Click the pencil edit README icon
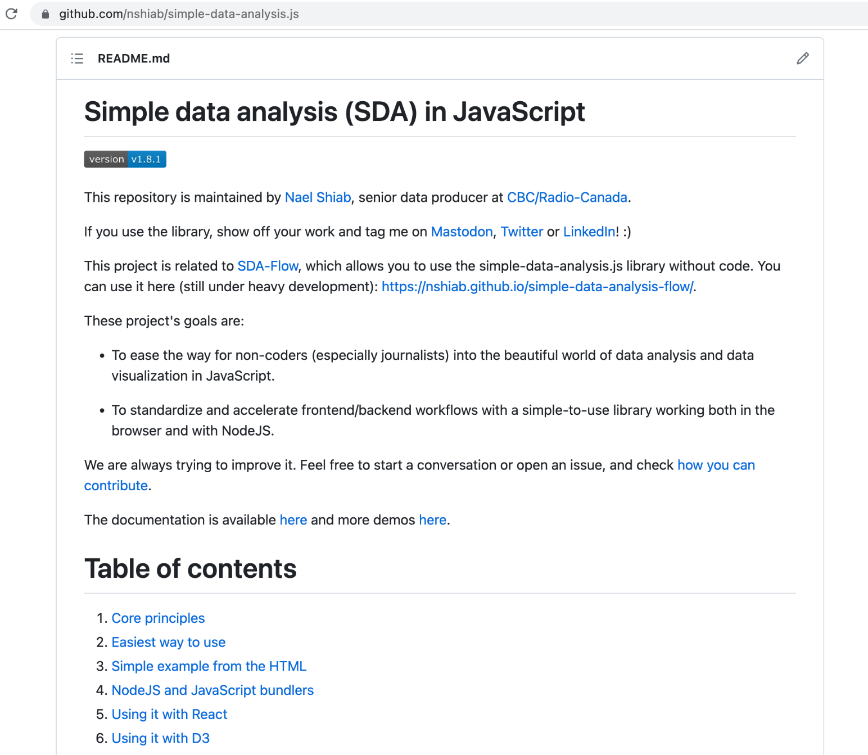Image resolution: width=868 pixels, height=755 pixels. tap(803, 58)
